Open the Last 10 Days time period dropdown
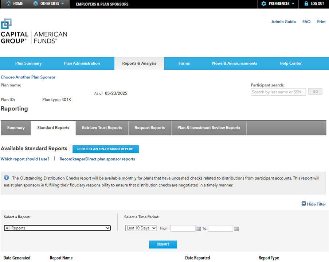Image resolution: width=329 pixels, height=262 pixels. [x=141, y=228]
